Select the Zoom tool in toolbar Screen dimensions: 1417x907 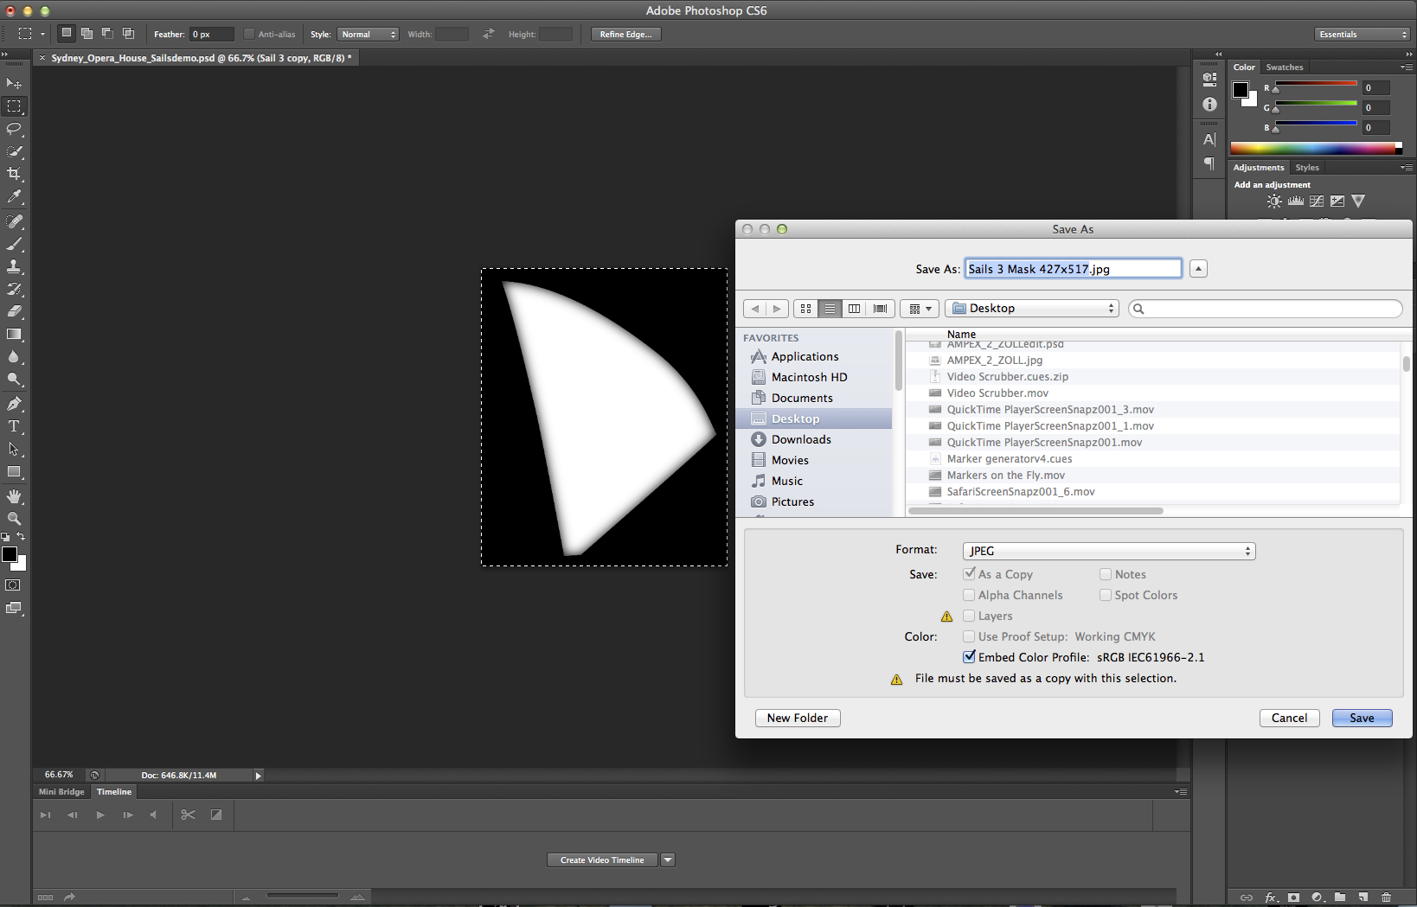(14, 519)
